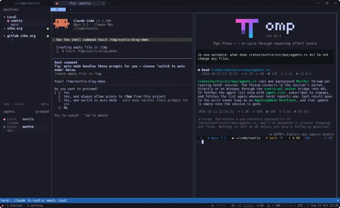
Task: Select the nuntio session under Local
Action: point(17,21)
